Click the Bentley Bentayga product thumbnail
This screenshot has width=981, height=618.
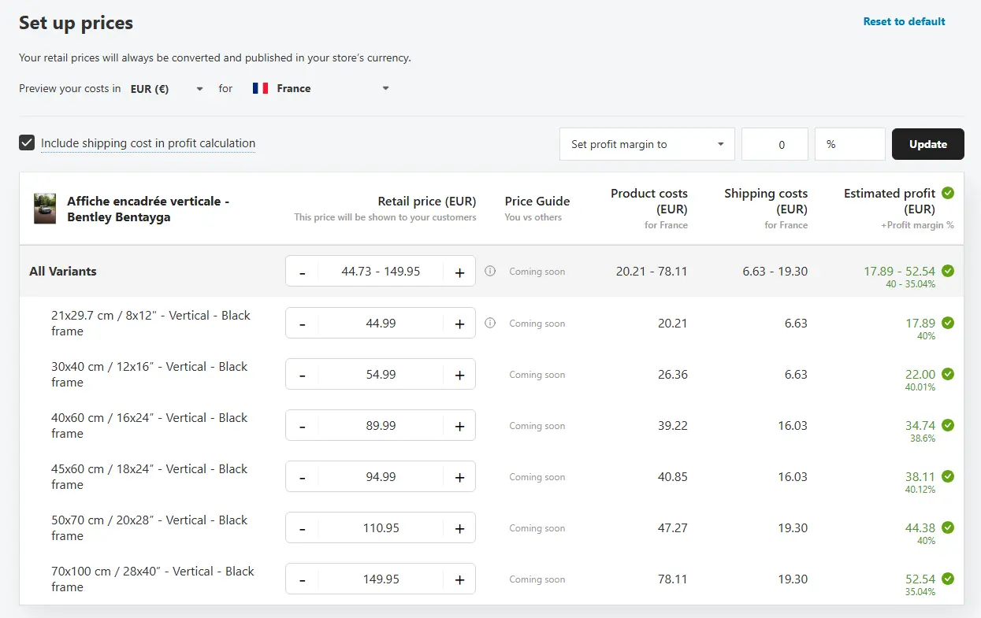pos(45,209)
